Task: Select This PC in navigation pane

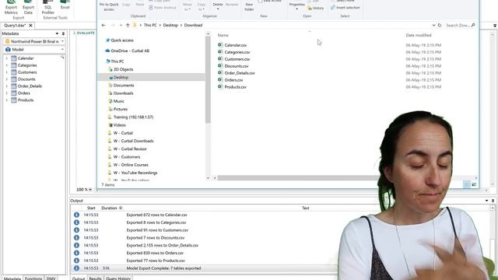Action: click(114, 61)
